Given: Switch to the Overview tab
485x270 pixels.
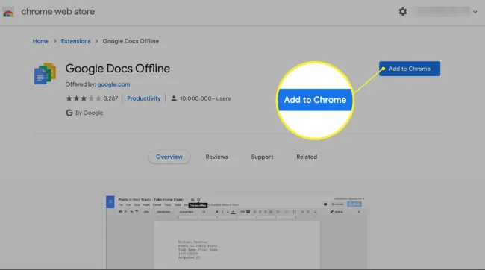Looking at the screenshot, I should coord(169,157).
